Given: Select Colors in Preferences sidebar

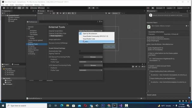Looking at the screenshot, I should point(30,42).
